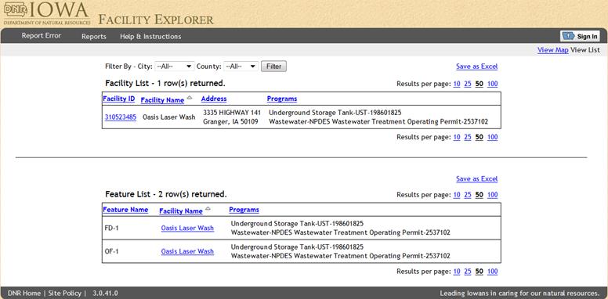The height and width of the screenshot is (299, 608).
Task: Click Underground Storage Tank entry in Facility List
Action: (335, 113)
